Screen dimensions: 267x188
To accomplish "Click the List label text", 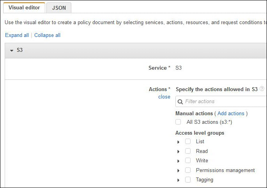I will (x=200, y=142).
